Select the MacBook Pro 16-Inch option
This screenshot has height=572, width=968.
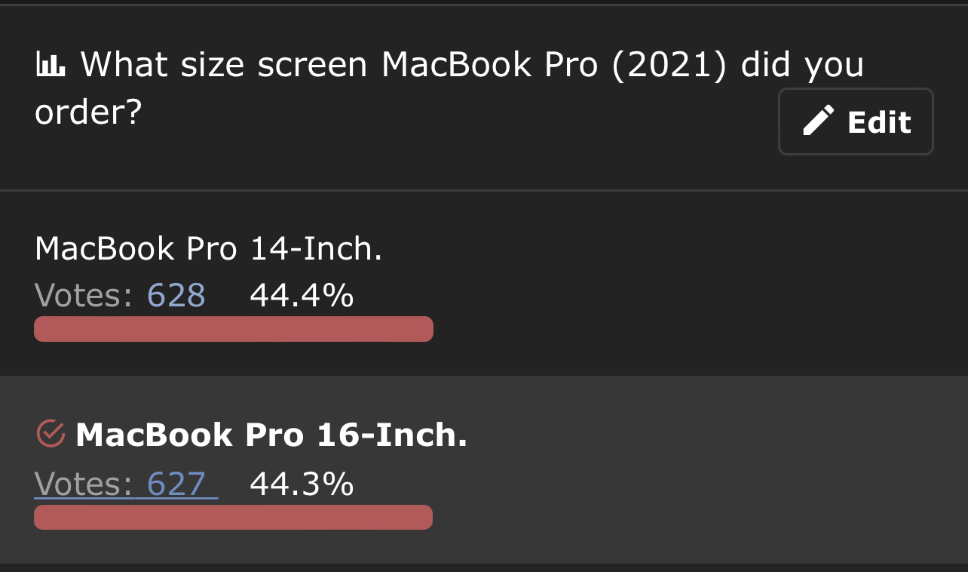point(271,435)
